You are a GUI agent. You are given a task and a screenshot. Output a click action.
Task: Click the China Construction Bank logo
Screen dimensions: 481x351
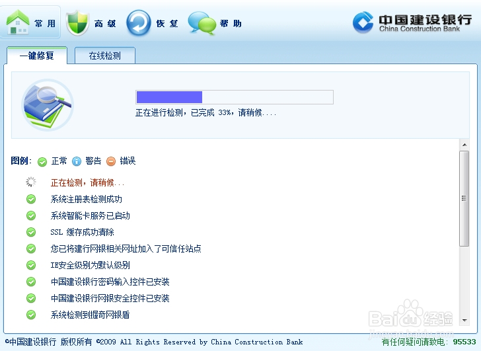point(412,22)
